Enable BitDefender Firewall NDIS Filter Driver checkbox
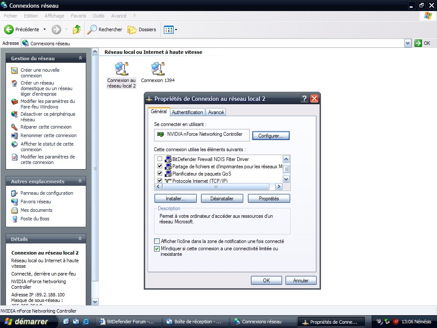The image size is (437, 328). (x=160, y=159)
